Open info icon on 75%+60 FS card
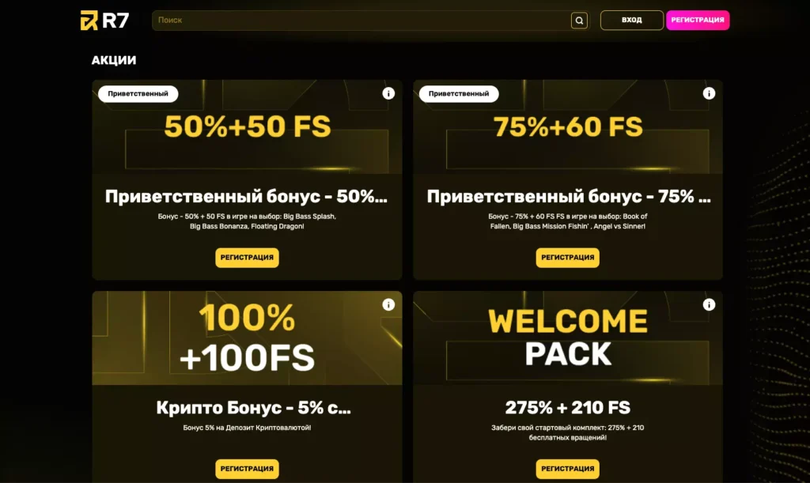The width and height of the screenshot is (810, 483). tap(709, 93)
